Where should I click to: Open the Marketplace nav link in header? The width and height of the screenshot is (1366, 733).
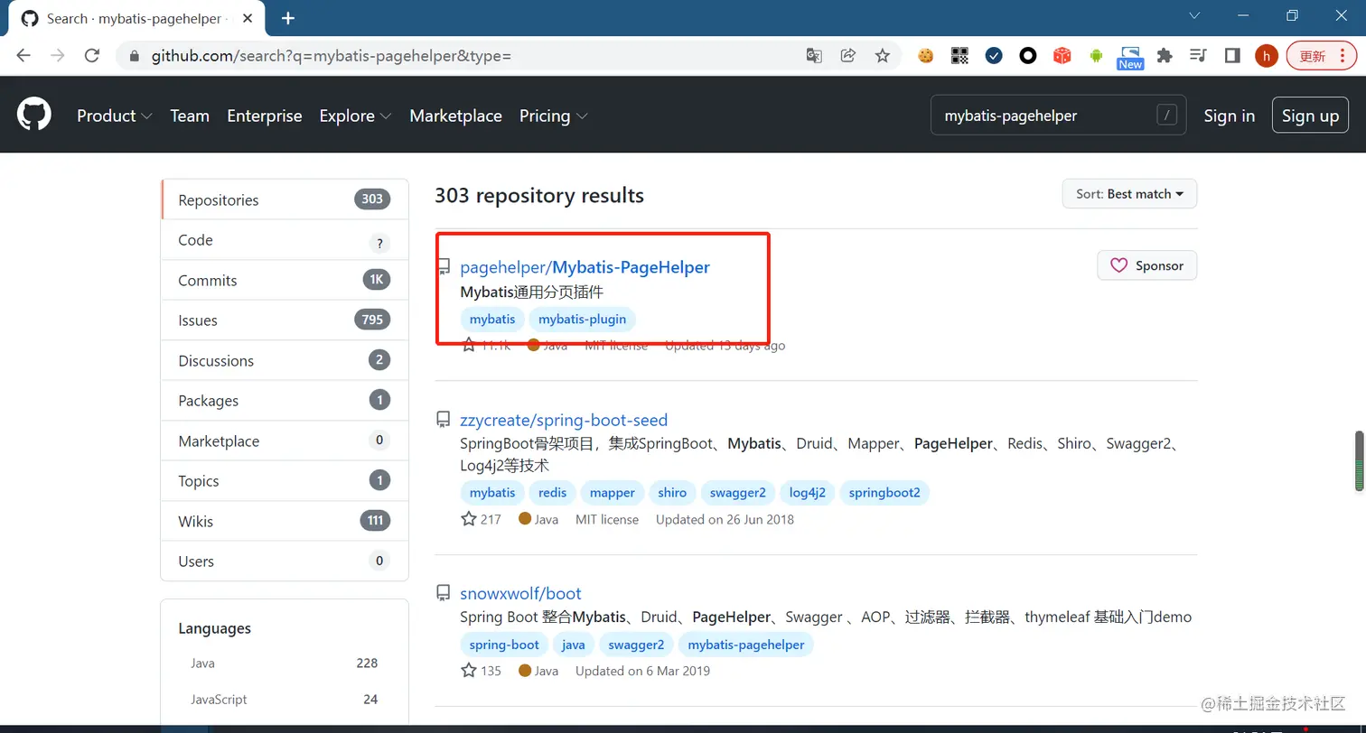click(455, 116)
